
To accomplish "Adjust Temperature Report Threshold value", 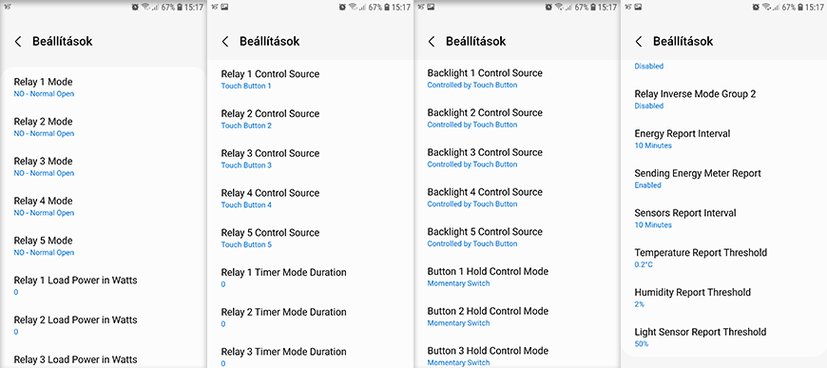I will pos(723,258).
